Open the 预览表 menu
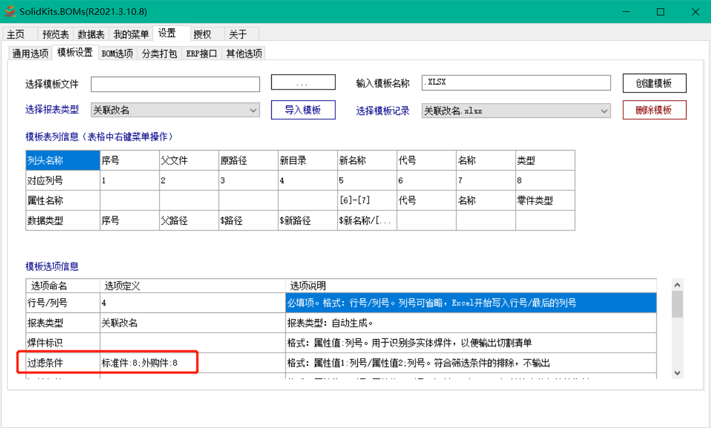Screen dimensions: 711x428 pos(55,34)
